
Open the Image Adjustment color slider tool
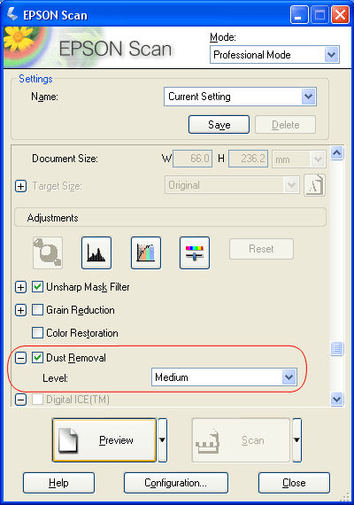[195, 252]
